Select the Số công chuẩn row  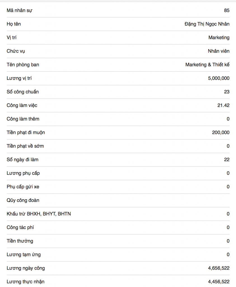coord(118,92)
